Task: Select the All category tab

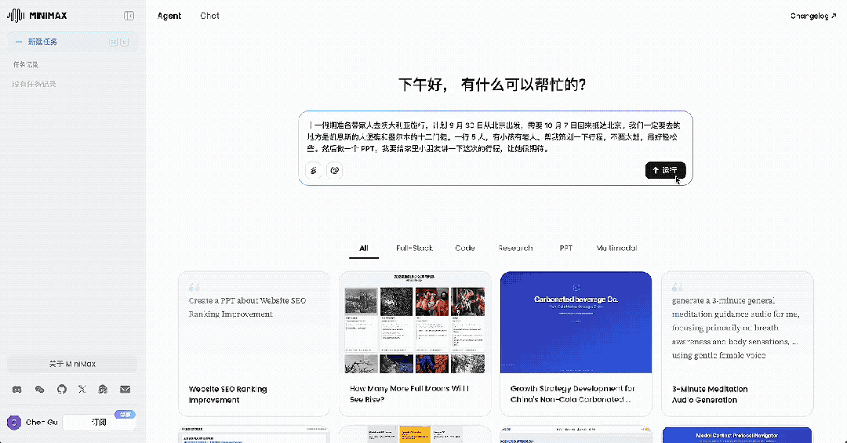Action: pyautogui.click(x=364, y=248)
